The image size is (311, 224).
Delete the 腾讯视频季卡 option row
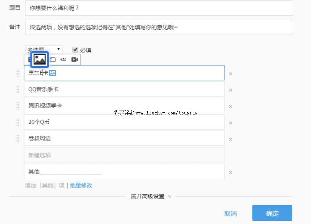(x=230, y=106)
